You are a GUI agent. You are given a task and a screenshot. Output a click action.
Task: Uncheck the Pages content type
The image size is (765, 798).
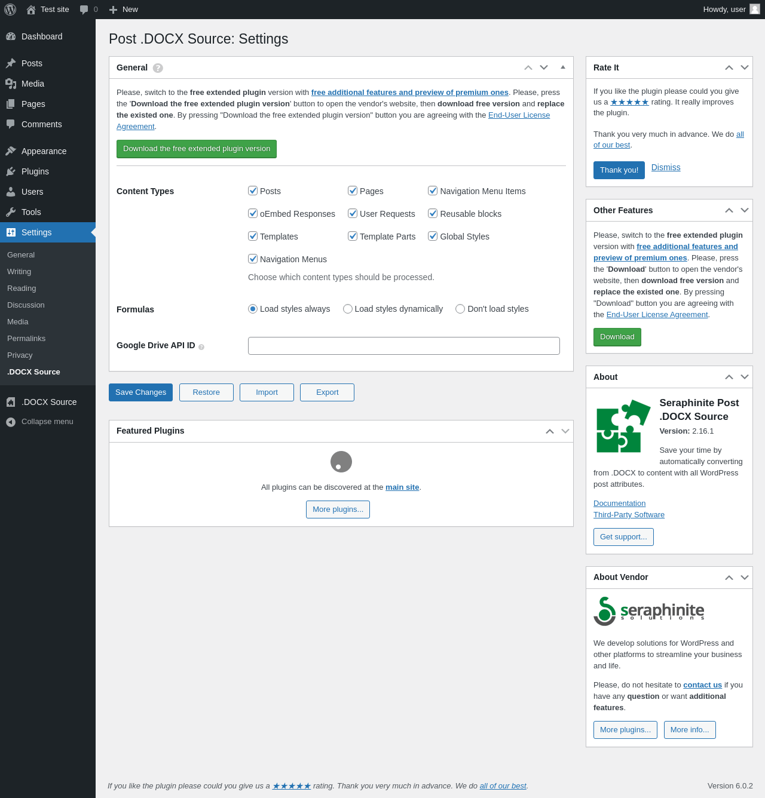click(x=353, y=191)
